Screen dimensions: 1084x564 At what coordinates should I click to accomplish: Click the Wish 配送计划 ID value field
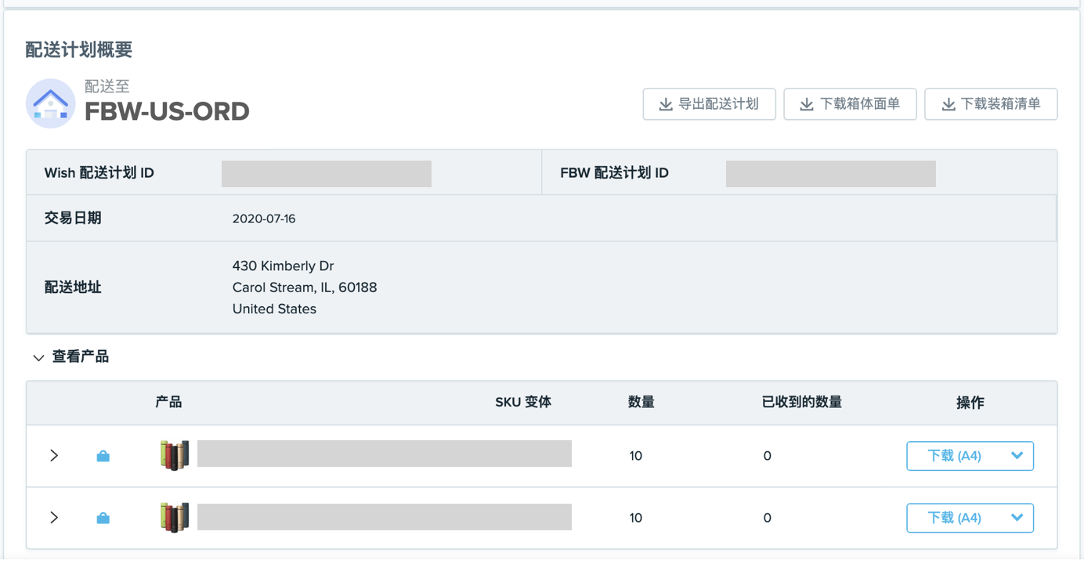tap(326, 173)
